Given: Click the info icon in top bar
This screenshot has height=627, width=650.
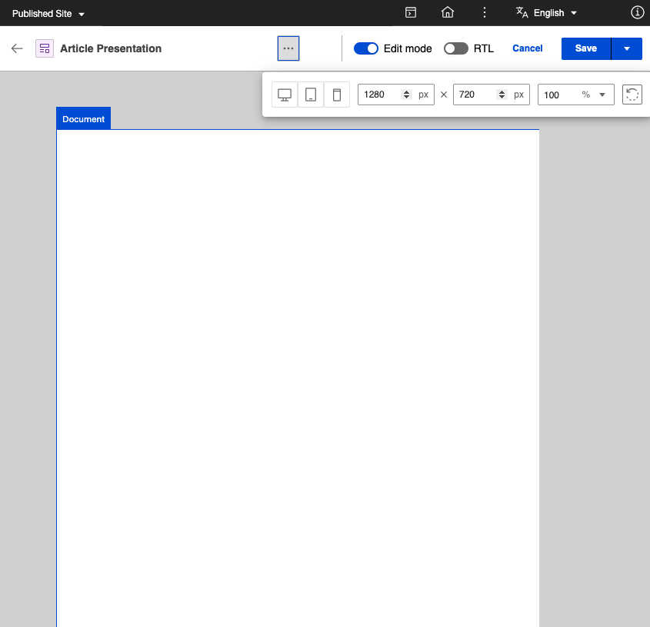Looking at the screenshot, I should click(637, 12).
